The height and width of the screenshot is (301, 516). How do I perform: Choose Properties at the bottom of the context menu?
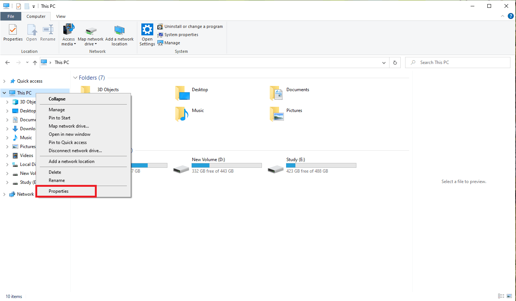(x=59, y=191)
